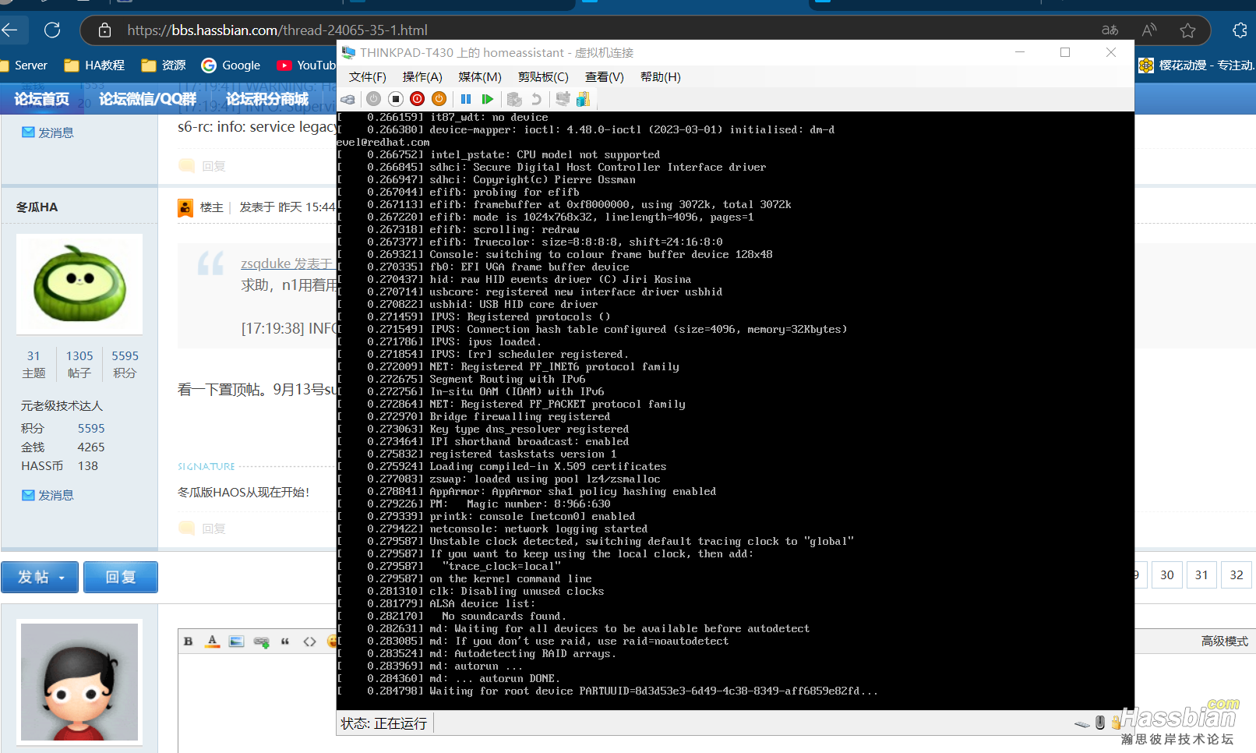Click the upper 发消息 link

[48, 133]
